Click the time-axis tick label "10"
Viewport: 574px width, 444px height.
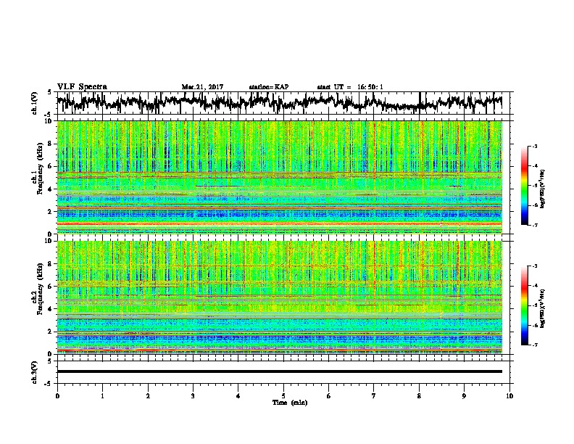pyautogui.click(x=509, y=396)
